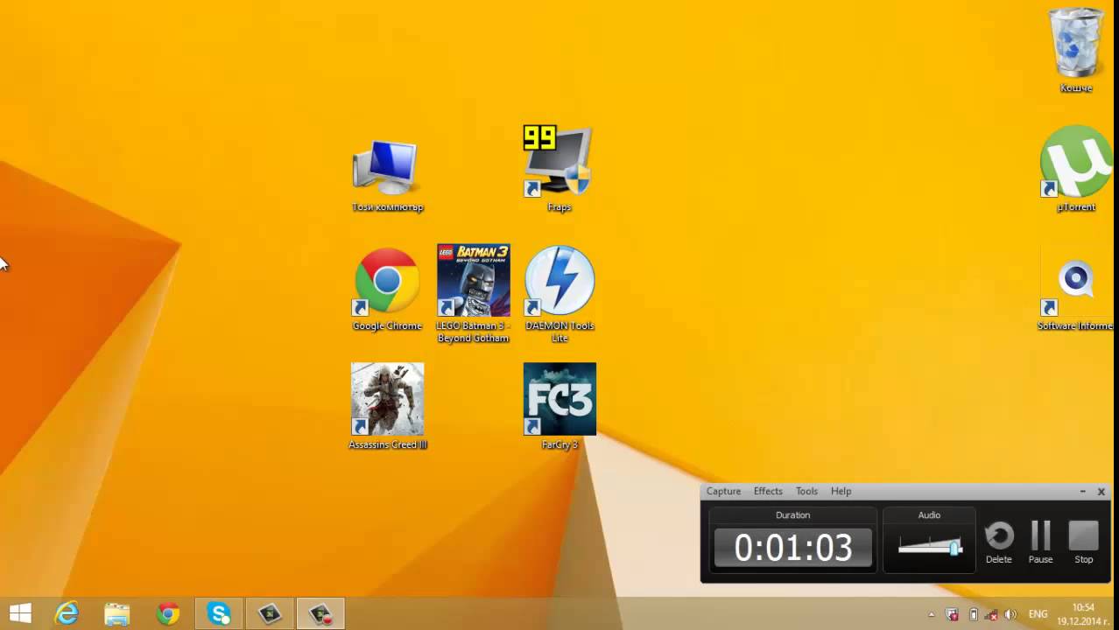
Task: Select the Fraps desktop shortcut
Action: pos(559,169)
